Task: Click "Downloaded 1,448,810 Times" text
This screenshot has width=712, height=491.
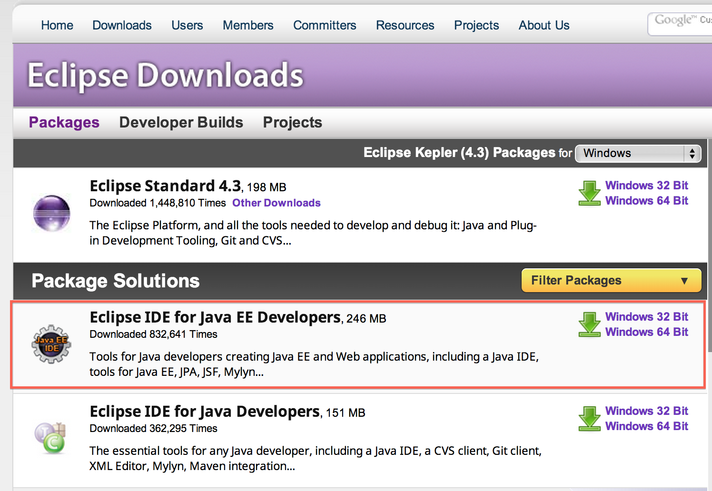Action: pyautogui.click(x=158, y=203)
